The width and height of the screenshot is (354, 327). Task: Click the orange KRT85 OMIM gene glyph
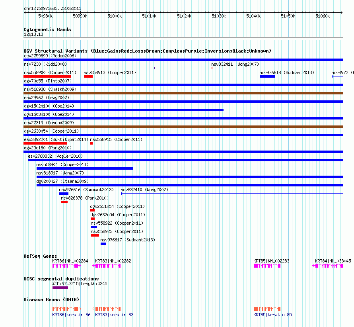(x=267, y=309)
